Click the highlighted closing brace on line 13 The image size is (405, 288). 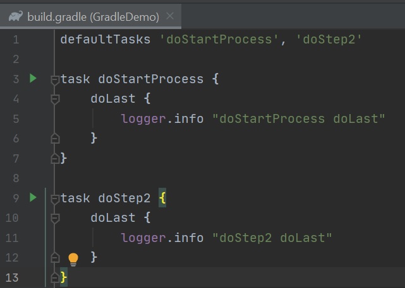[x=63, y=277]
